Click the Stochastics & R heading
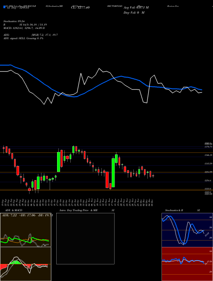Image resolution: width=213 pixels, height=281 pixels. [x=174, y=210]
